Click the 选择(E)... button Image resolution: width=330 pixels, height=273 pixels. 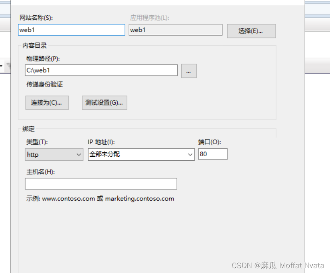[251, 31]
